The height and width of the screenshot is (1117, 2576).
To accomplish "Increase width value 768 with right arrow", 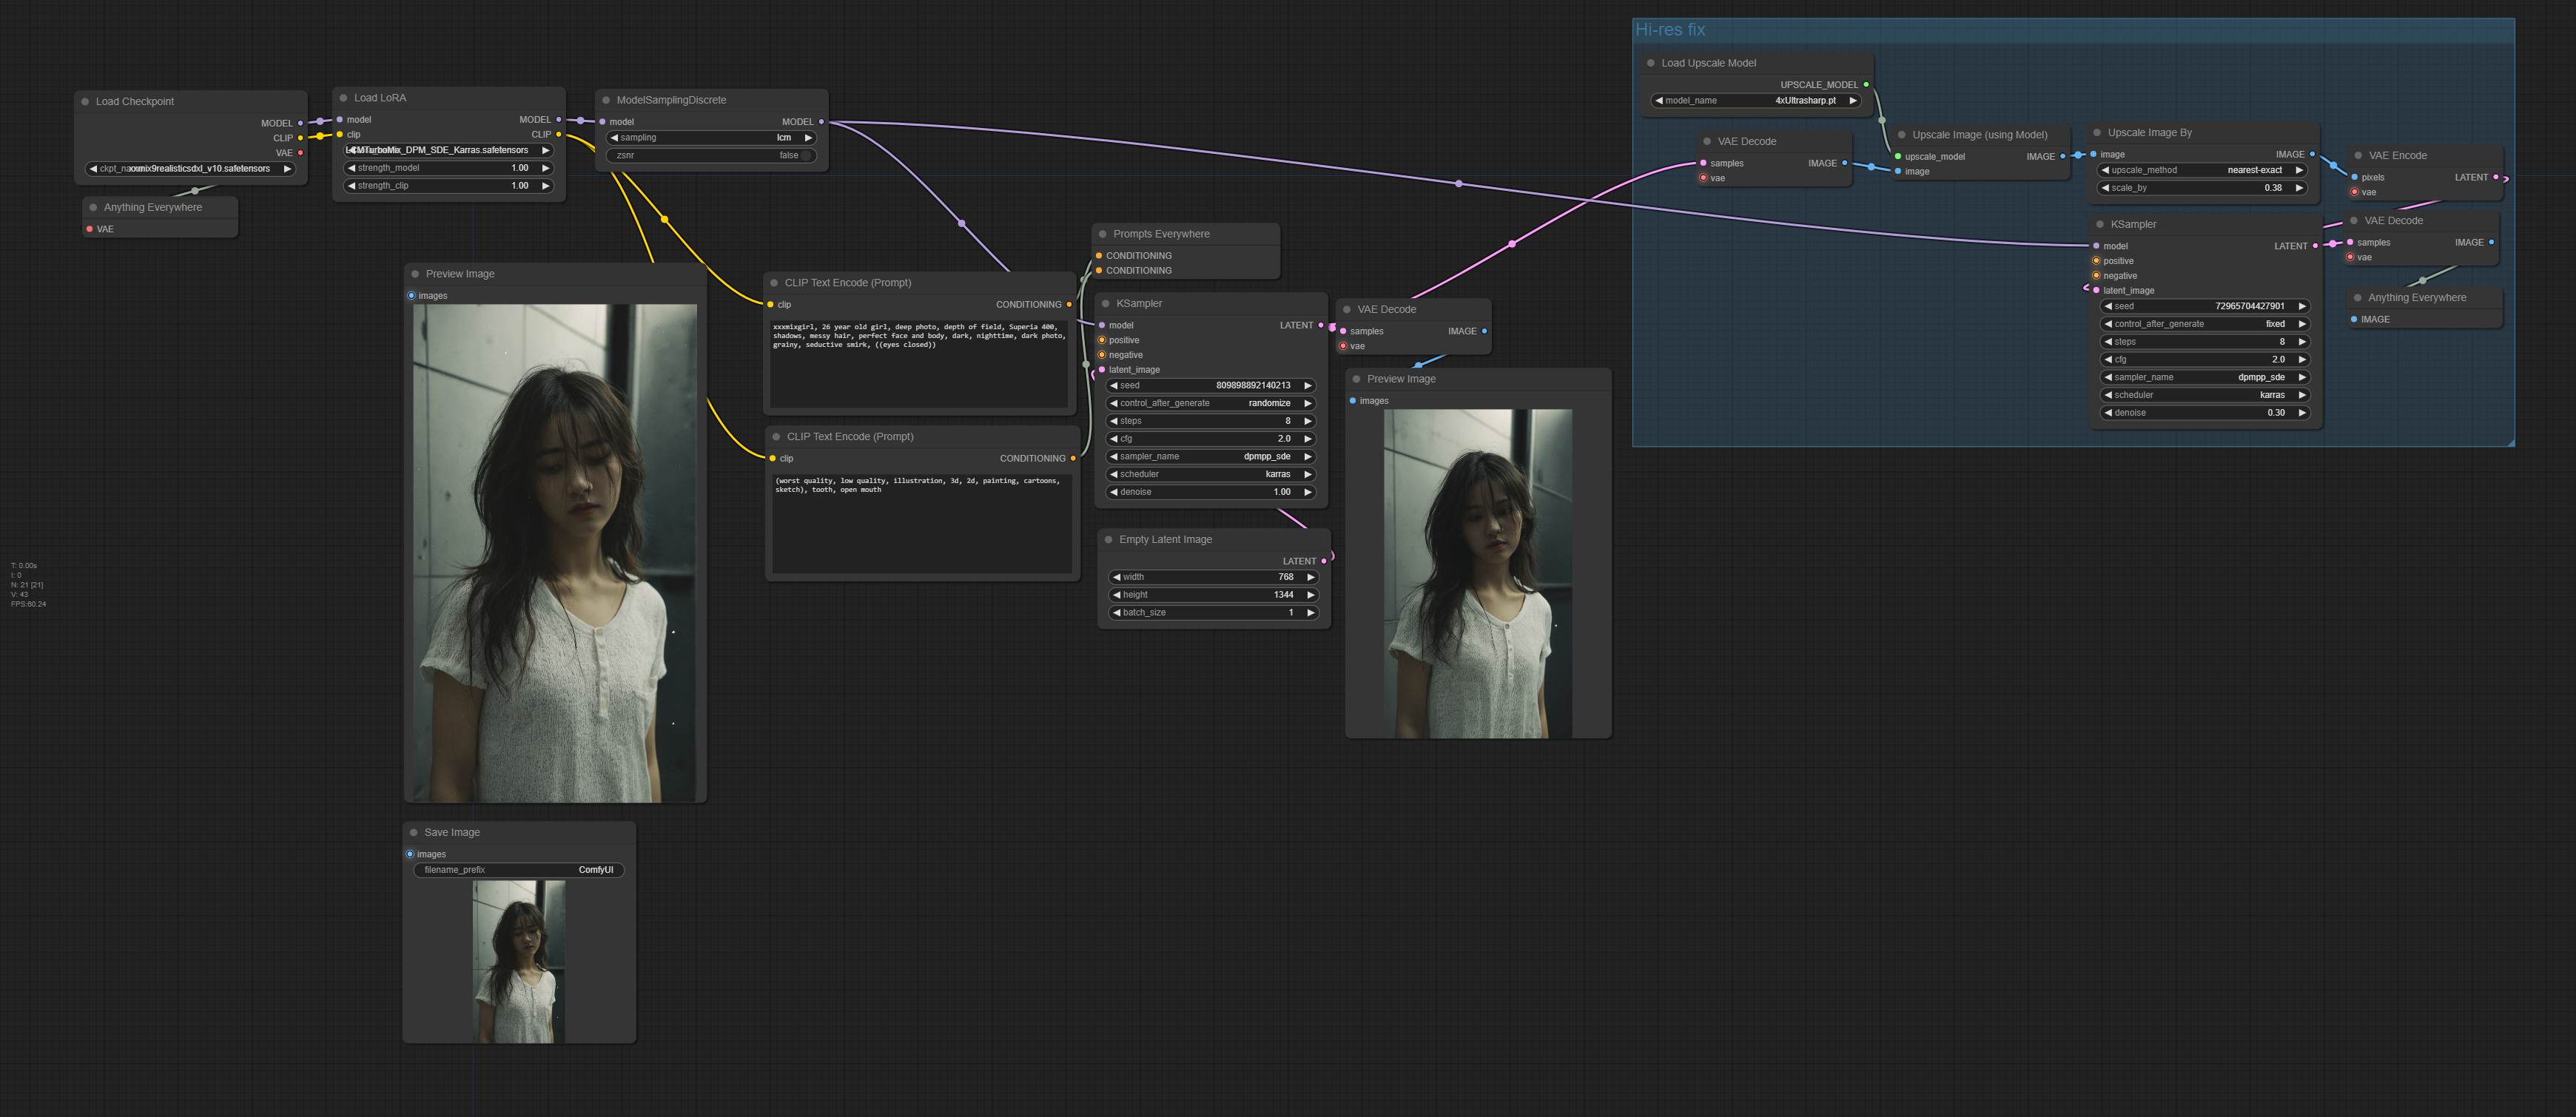I will [1310, 577].
